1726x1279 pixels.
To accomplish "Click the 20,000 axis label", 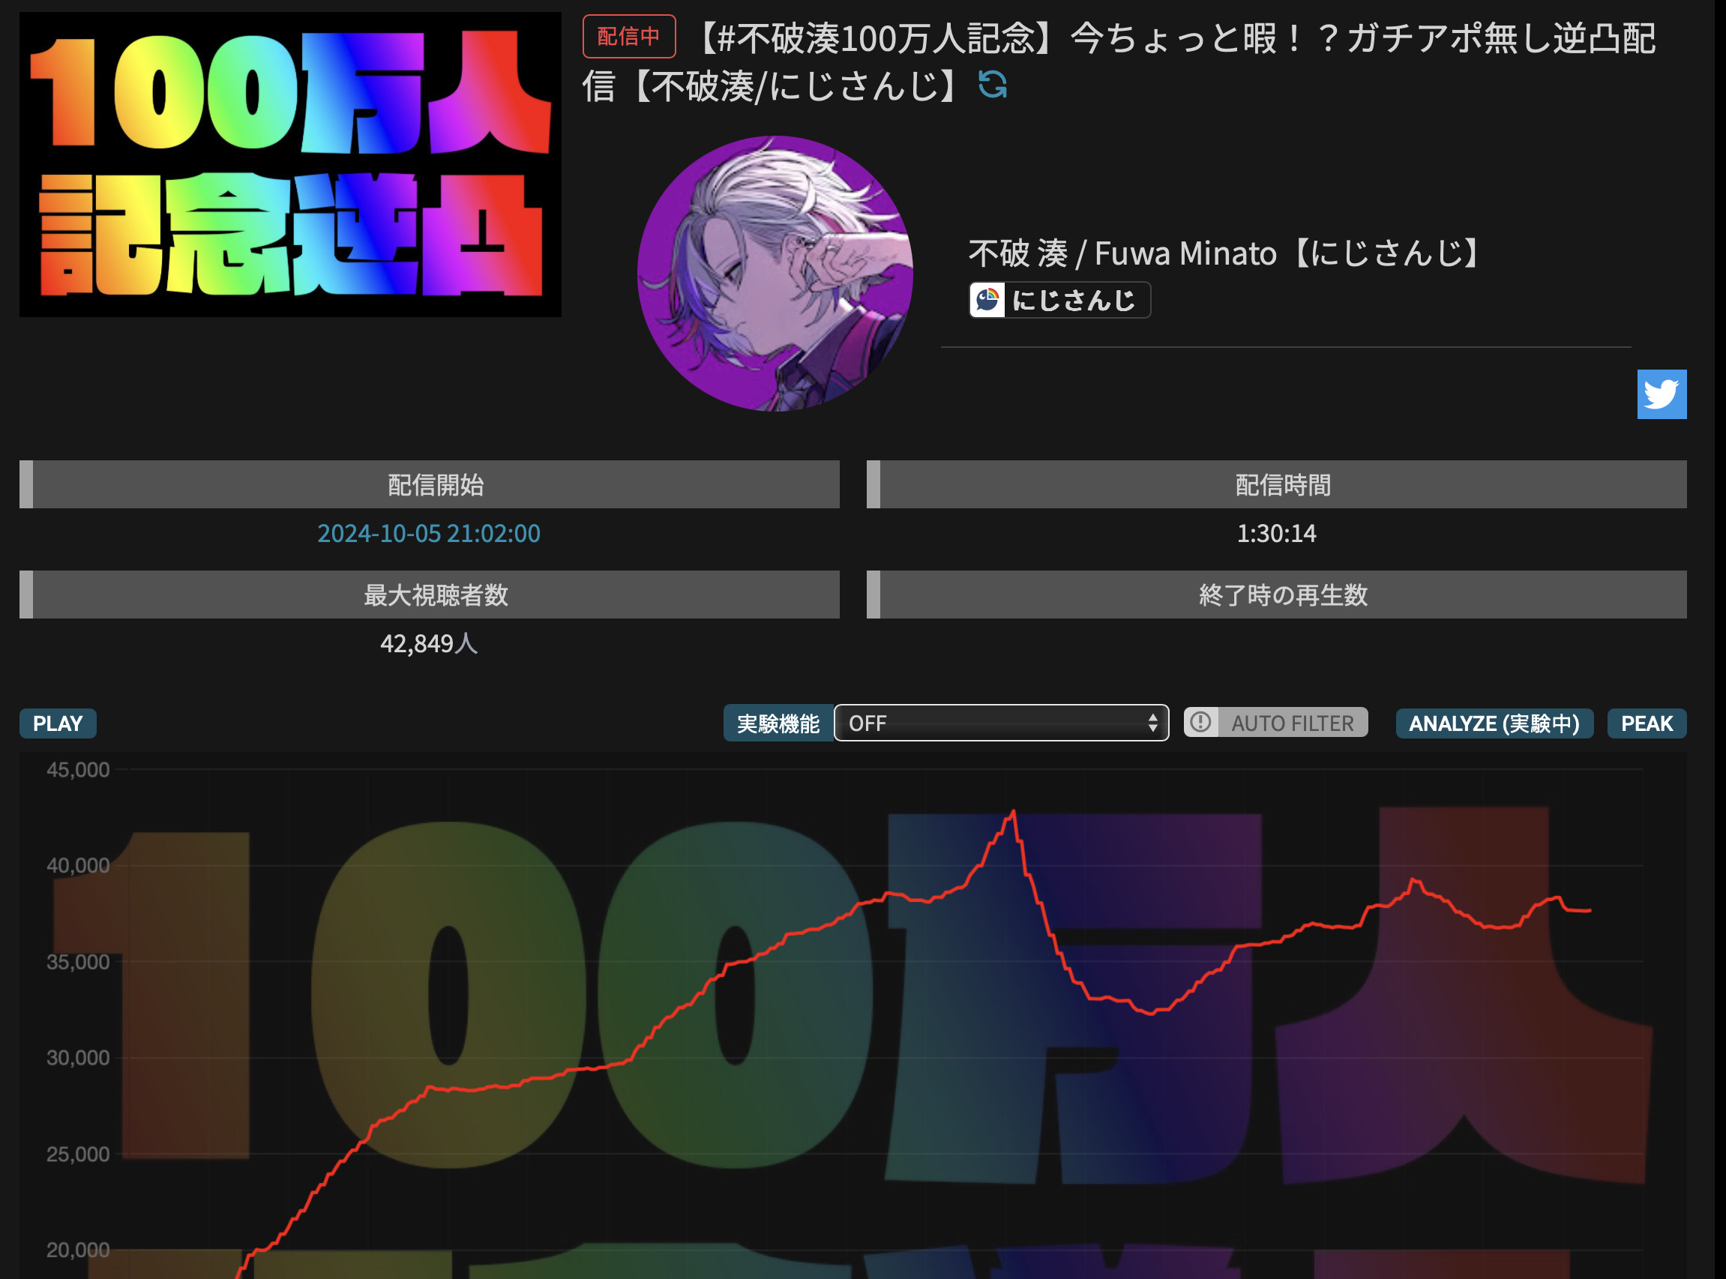I will 78,1250.
